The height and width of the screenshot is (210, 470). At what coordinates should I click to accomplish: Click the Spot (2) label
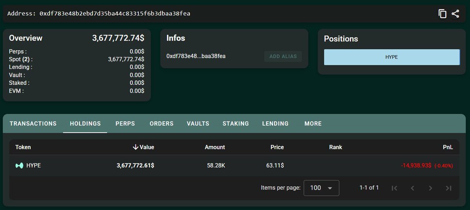tap(21, 59)
